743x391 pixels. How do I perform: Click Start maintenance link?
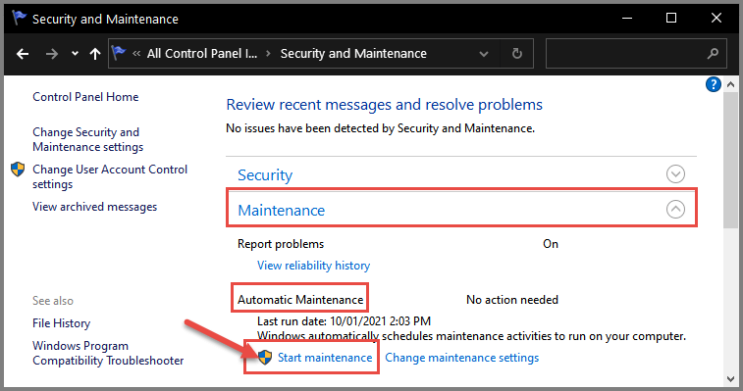[325, 358]
